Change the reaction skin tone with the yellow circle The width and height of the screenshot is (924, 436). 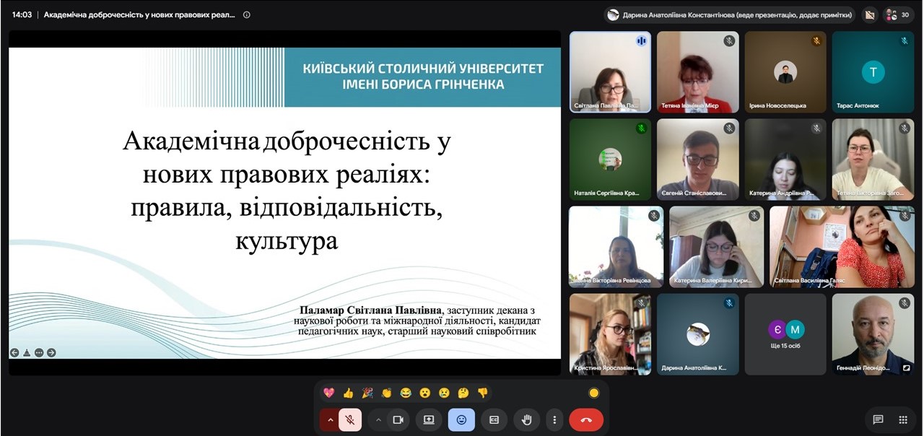593,393
